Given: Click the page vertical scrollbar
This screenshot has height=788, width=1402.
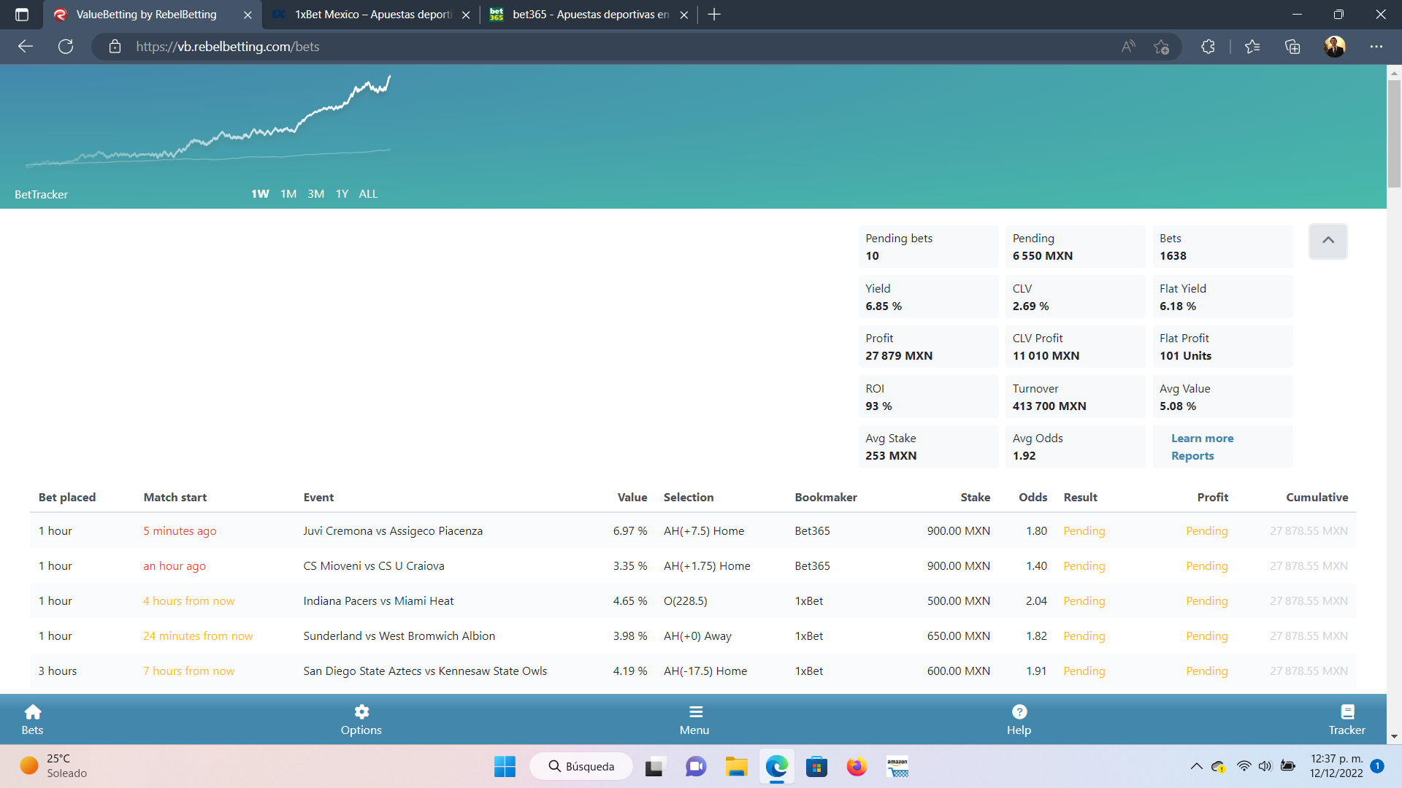Looking at the screenshot, I should point(1394,135).
